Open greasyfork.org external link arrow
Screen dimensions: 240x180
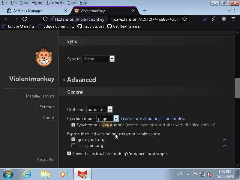224,140
